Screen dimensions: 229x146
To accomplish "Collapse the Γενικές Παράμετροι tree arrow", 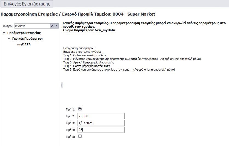I will tap(9, 39).
